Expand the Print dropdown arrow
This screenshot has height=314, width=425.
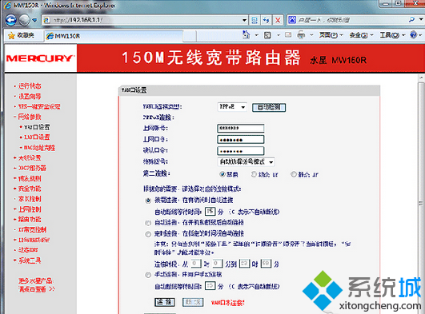coord(311,35)
